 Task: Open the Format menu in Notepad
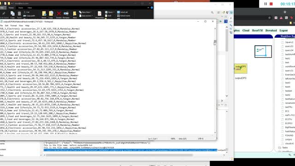click(x=13, y=26)
